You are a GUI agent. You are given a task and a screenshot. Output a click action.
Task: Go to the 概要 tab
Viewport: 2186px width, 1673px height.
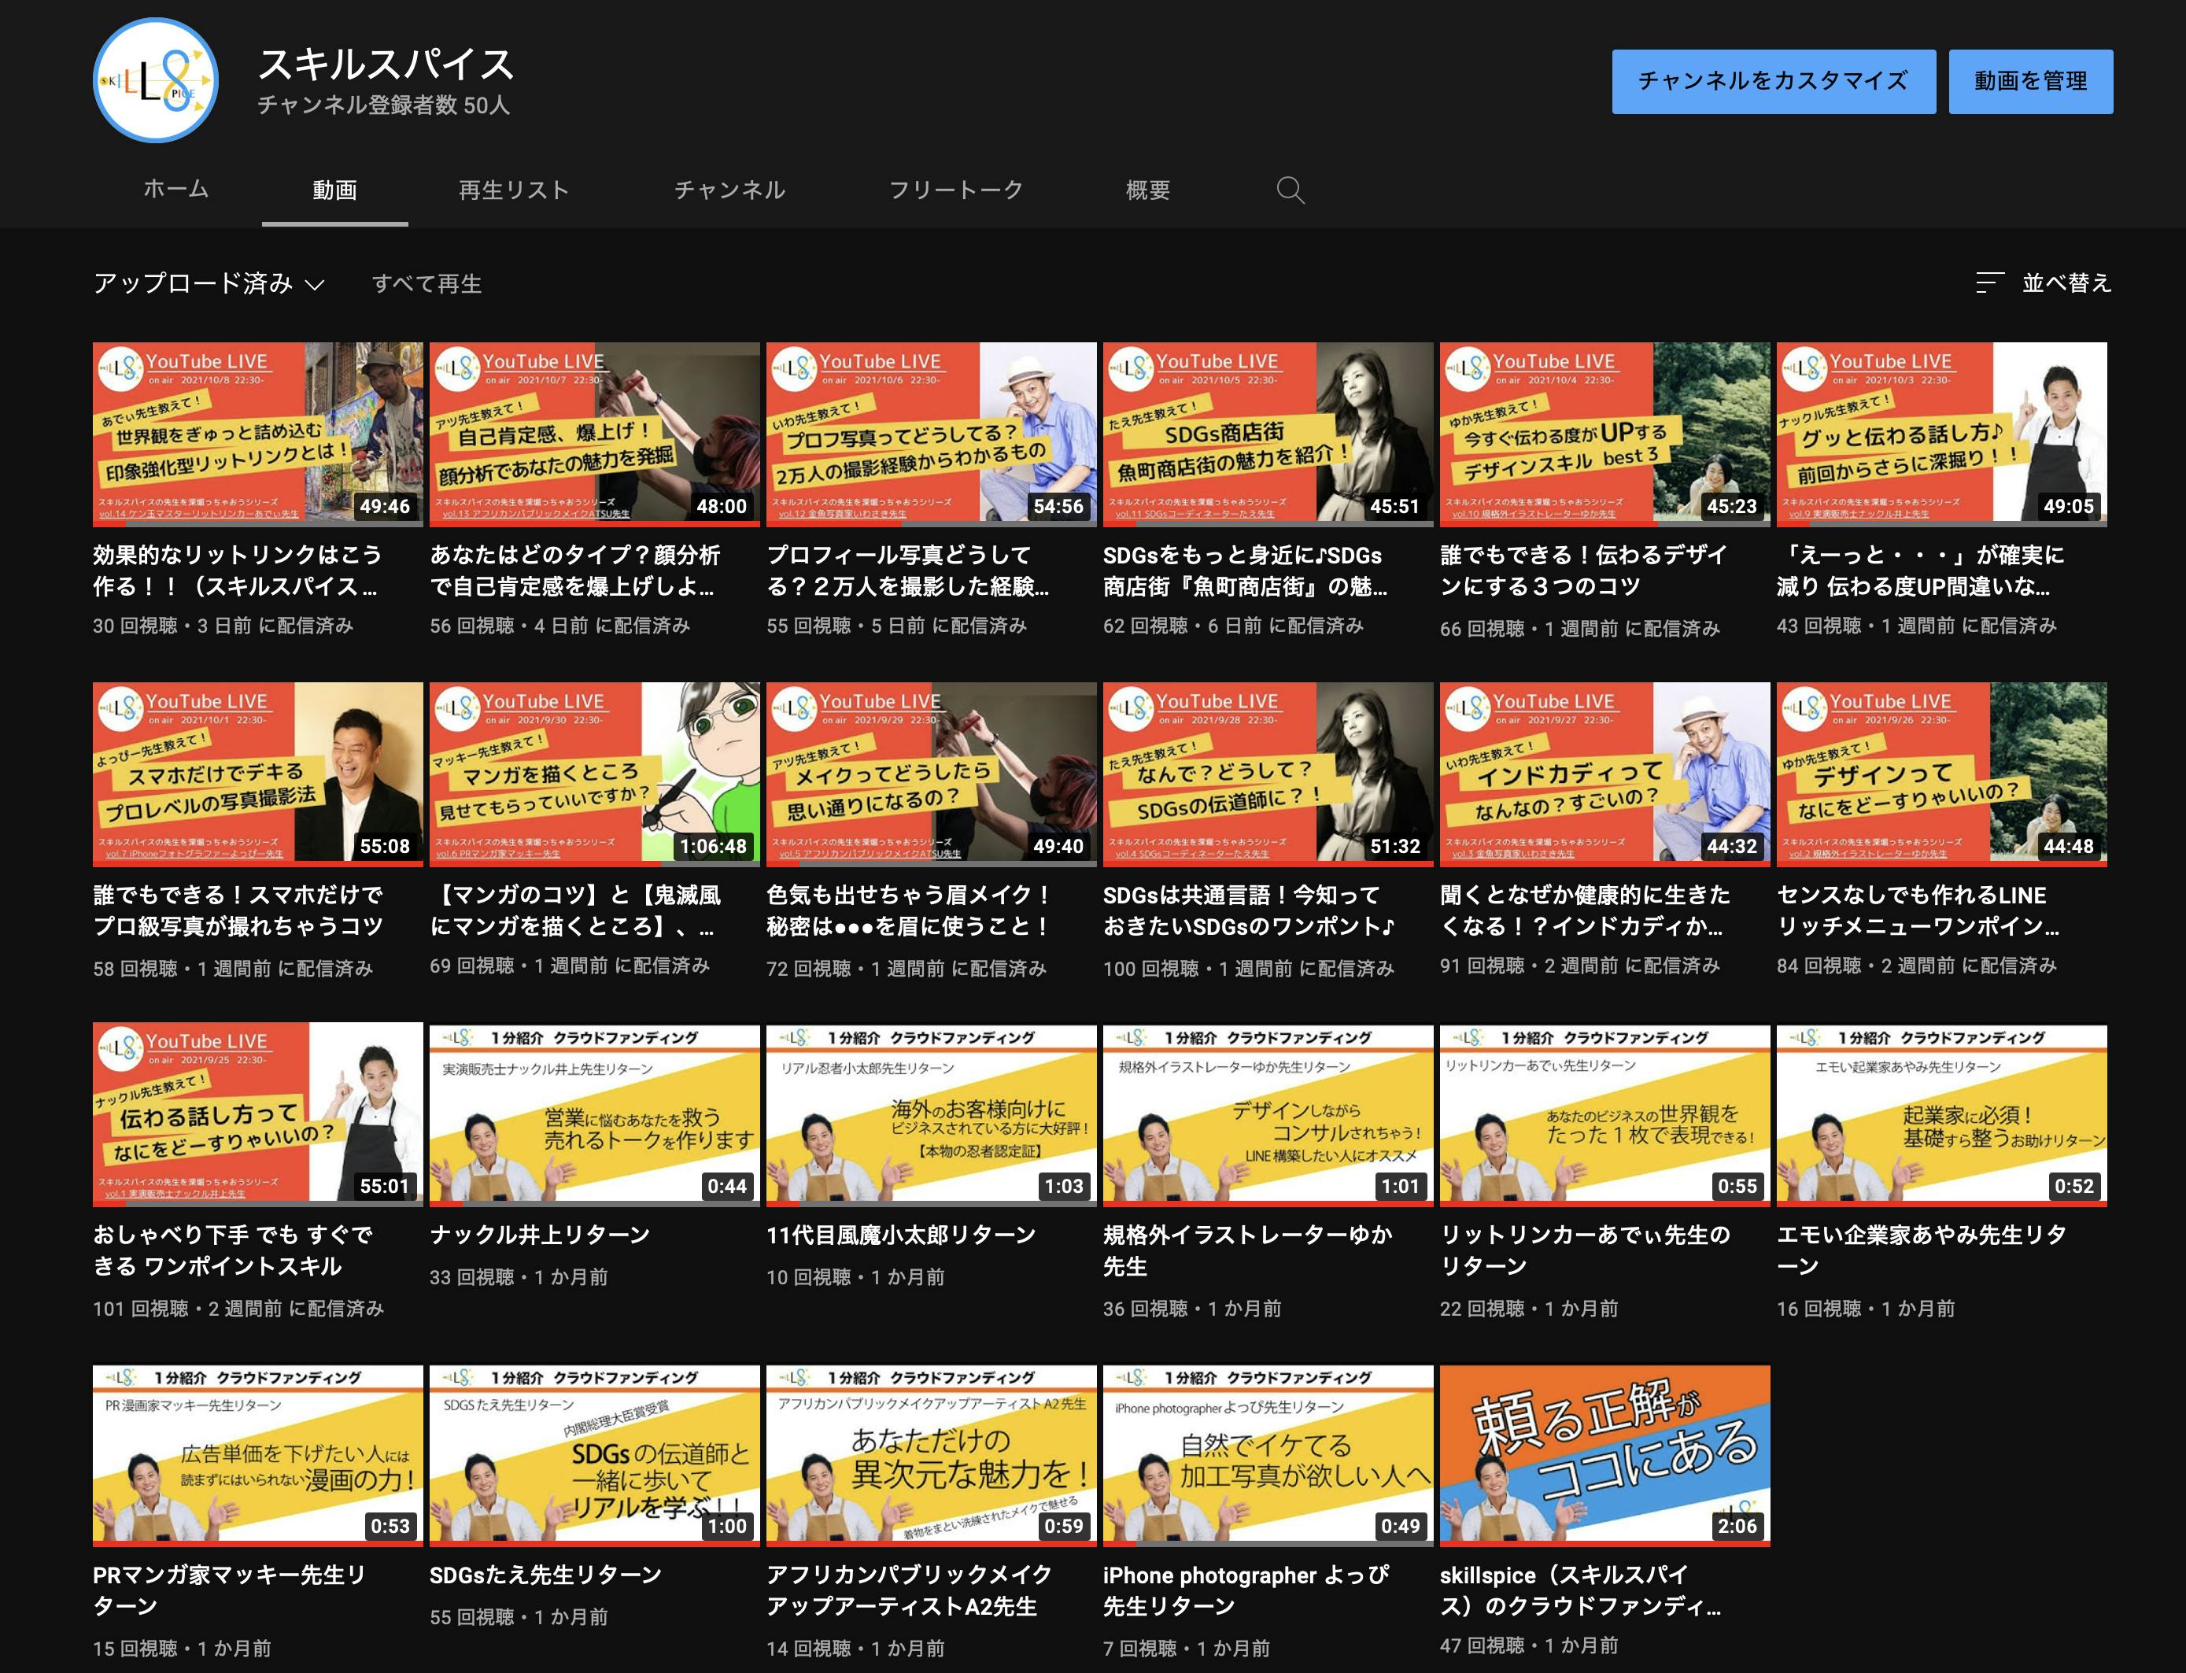pos(1147,189)
